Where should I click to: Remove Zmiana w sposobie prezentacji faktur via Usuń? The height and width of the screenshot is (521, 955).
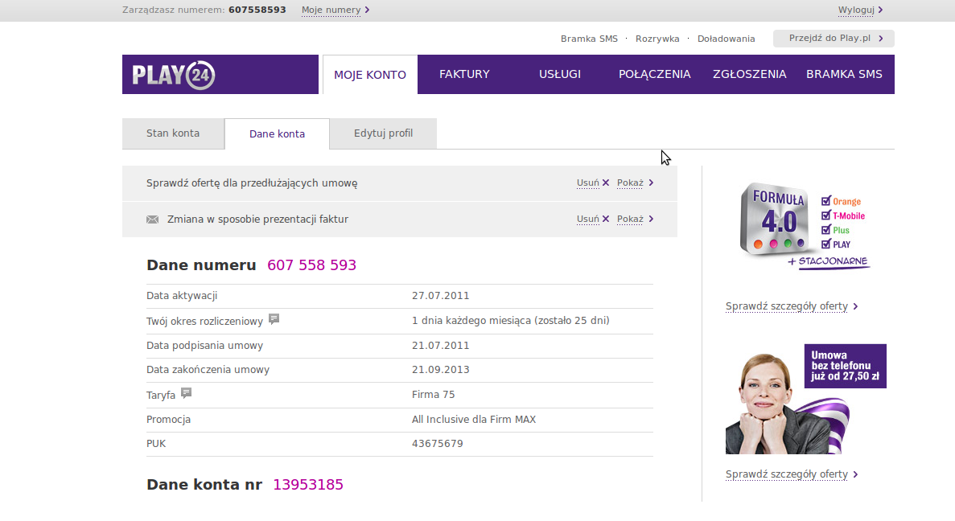[x=588, y=219]
